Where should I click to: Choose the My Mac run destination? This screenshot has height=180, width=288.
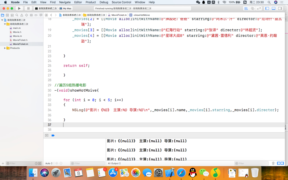coord(66,8)
